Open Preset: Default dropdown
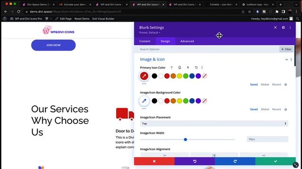Screen dimensions: 302x169 150,32
